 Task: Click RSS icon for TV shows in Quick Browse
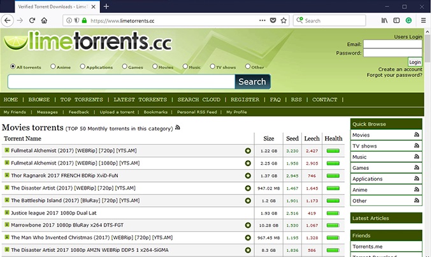click(416, 146)
